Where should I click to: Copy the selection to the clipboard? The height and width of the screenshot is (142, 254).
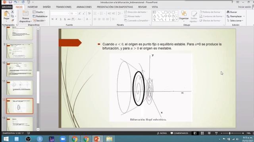[12, 16]
